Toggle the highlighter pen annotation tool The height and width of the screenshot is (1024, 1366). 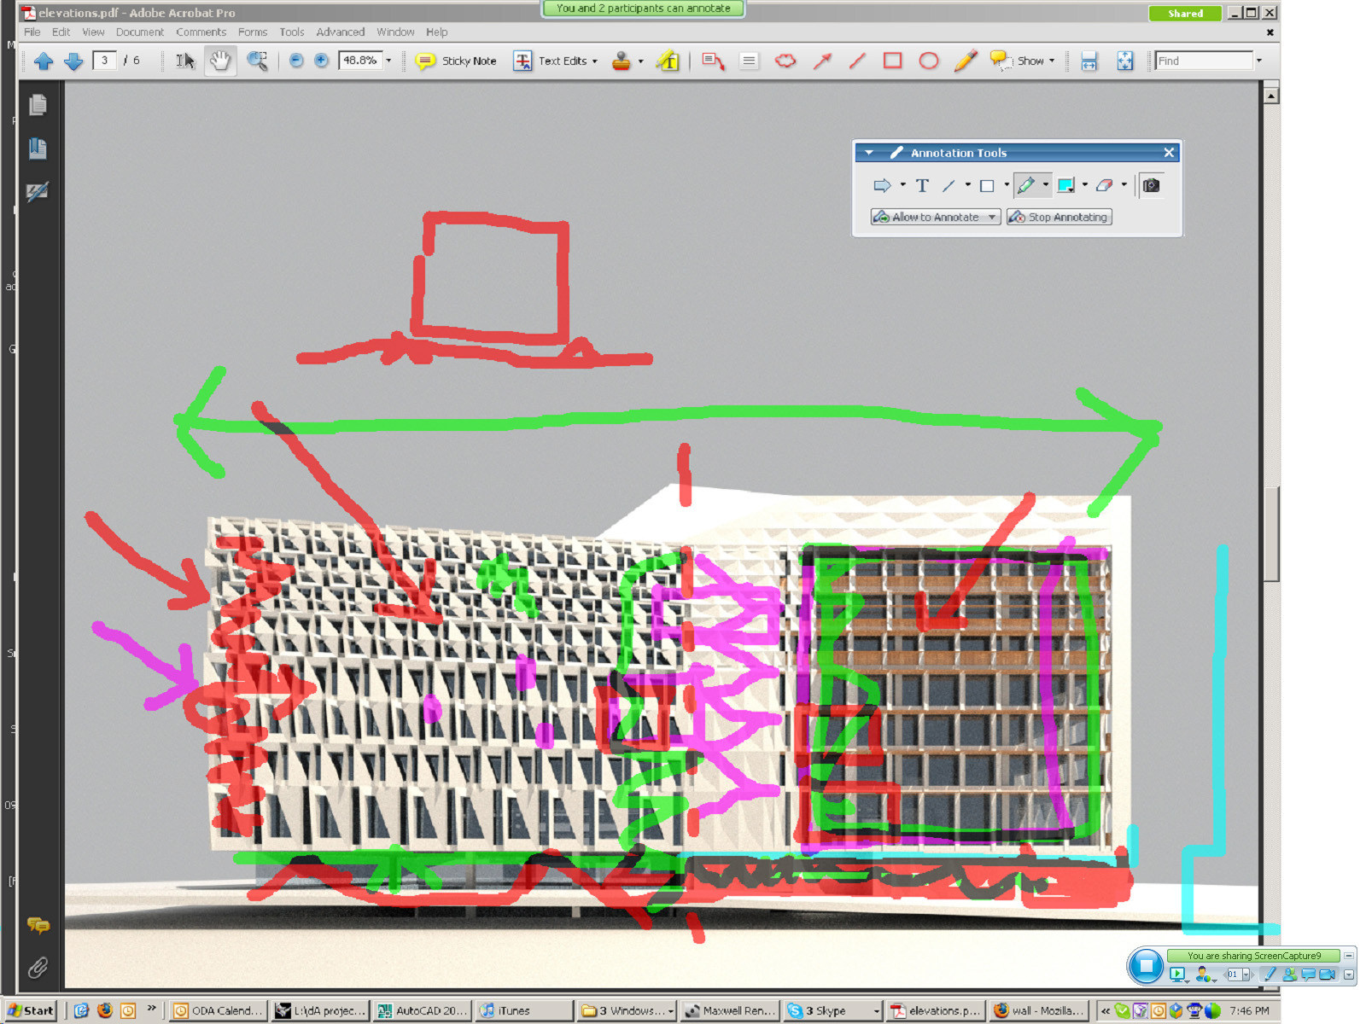coord(1026,185)
